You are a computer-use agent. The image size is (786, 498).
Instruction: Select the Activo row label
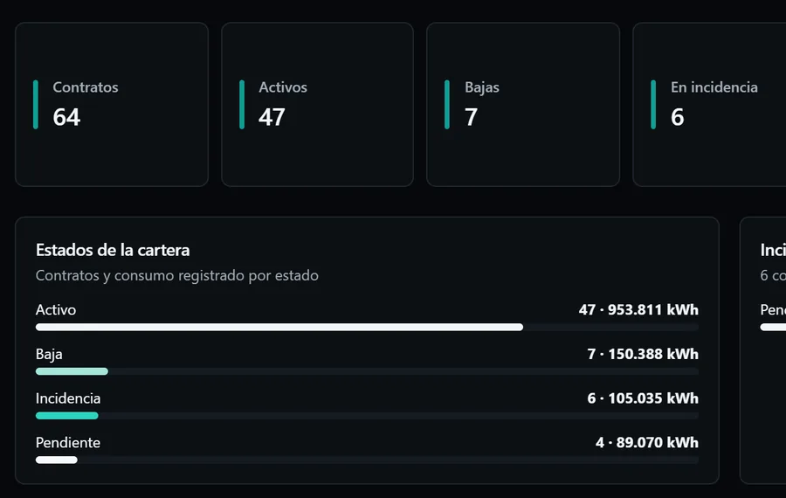pos(56,309)
